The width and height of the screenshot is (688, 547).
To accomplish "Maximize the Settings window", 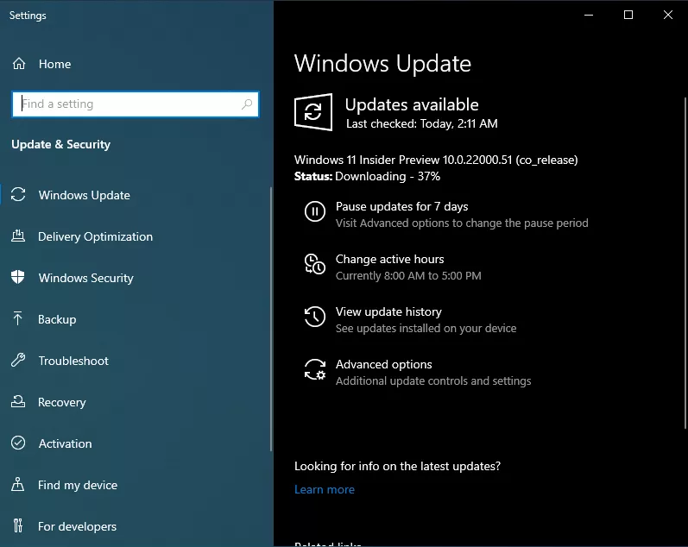I will 628,15.
